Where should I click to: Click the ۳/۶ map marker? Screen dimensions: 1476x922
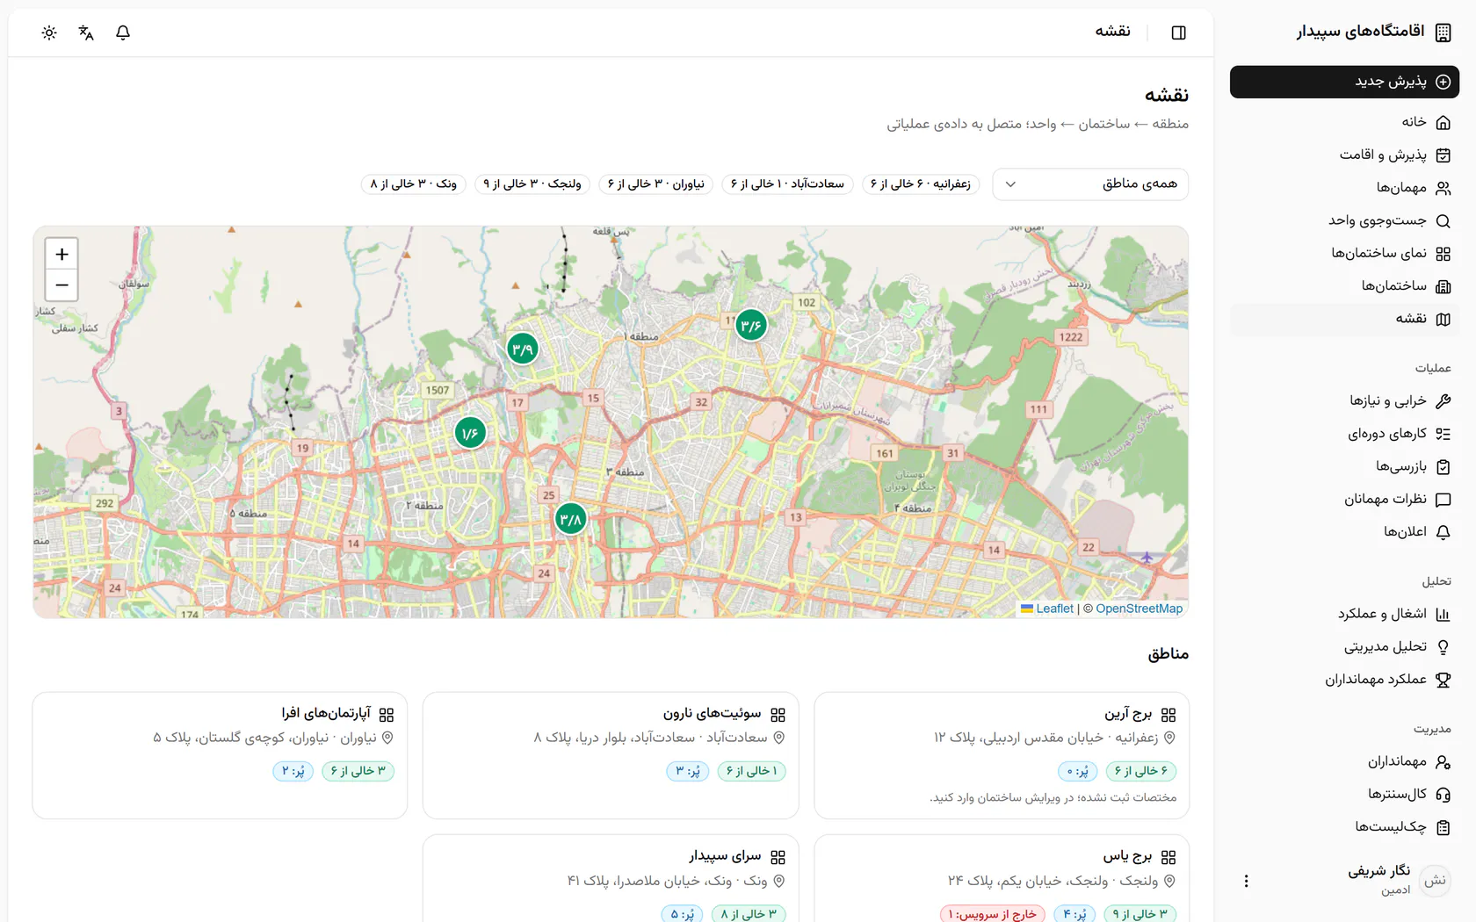(x=751, y=326)
